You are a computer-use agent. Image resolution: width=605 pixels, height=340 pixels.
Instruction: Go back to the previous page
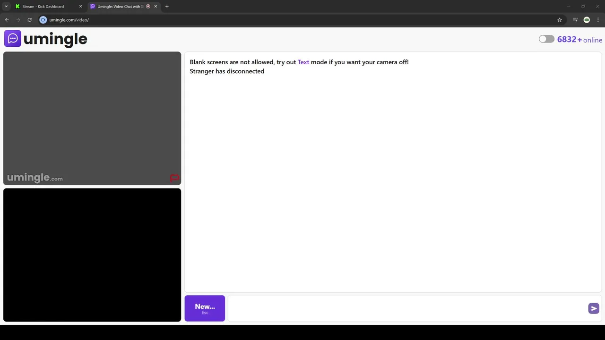point(7,20)
